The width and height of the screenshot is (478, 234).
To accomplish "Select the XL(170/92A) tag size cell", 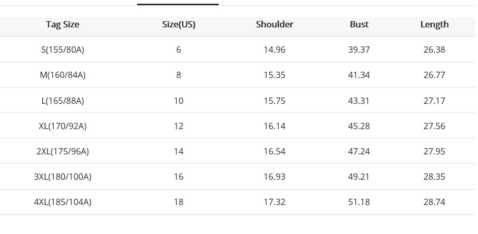I will click(x=63, y=126).
